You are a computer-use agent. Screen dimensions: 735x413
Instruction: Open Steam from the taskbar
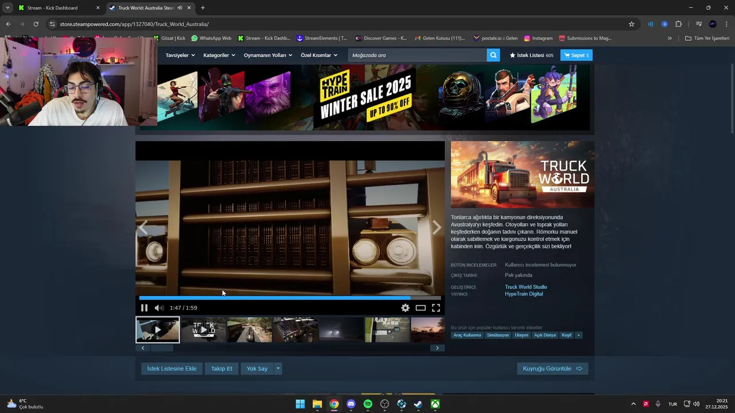(419, 404)
